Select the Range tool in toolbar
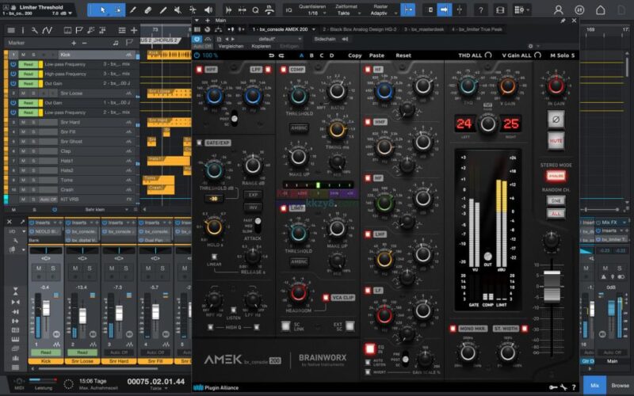This screenshot has height=396, width=634. coord(117,10)
